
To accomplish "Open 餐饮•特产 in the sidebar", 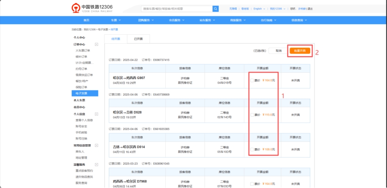I will click(81, 81).
